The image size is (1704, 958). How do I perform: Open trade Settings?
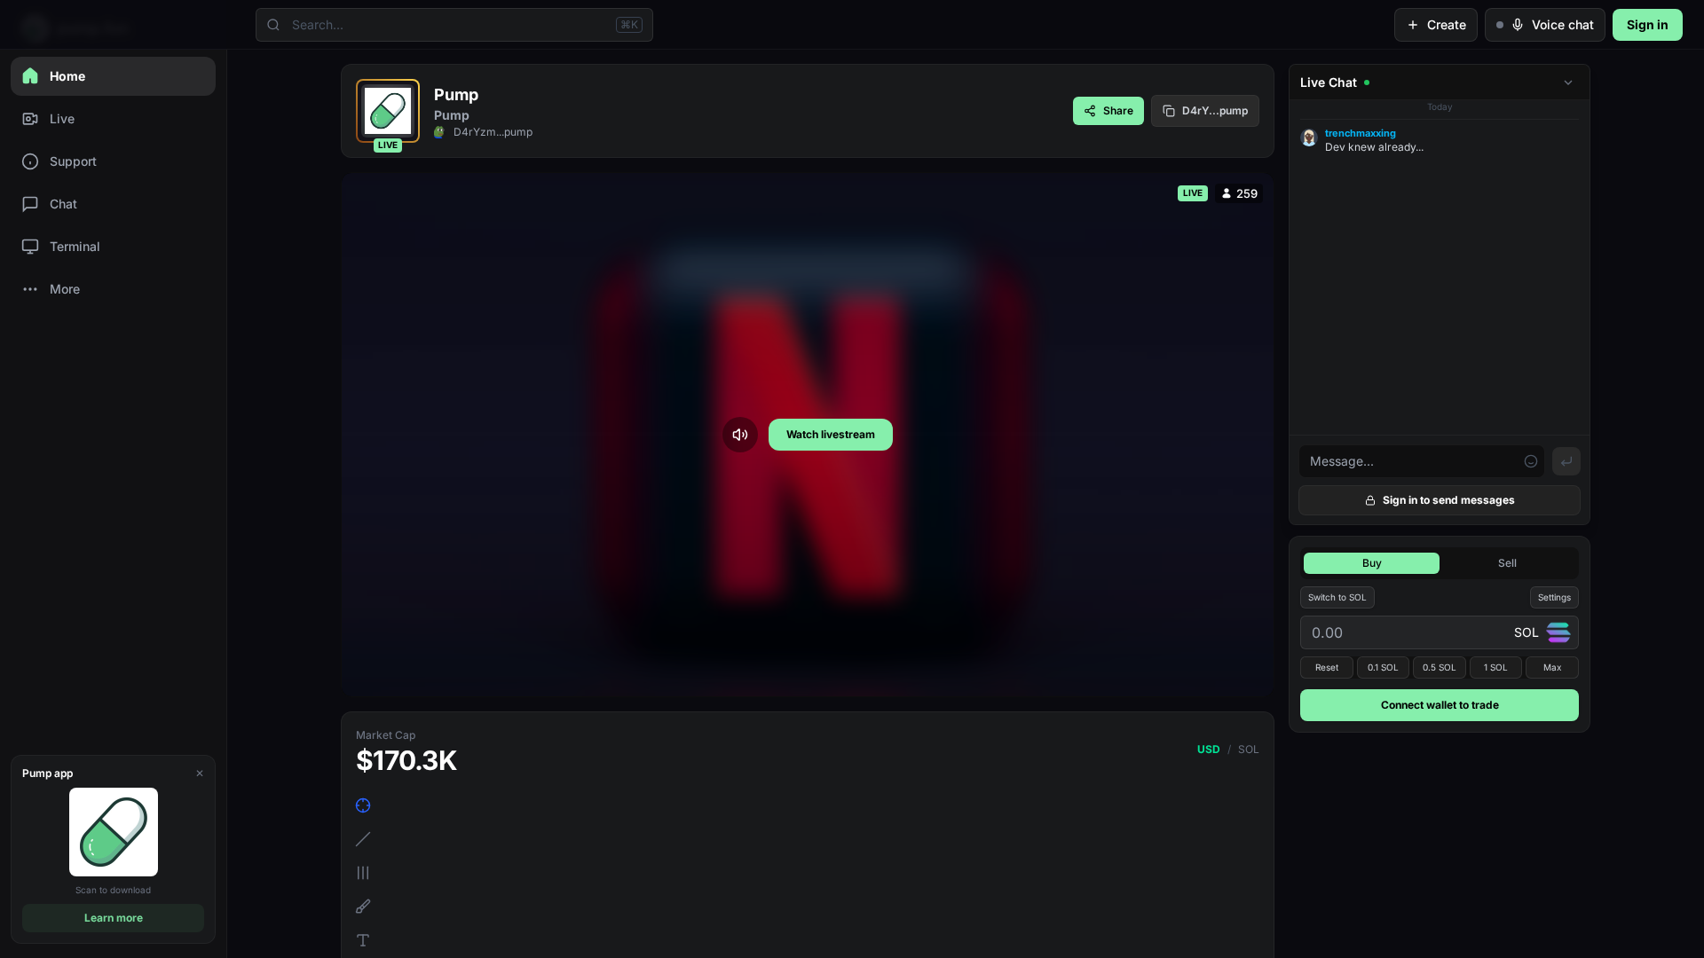tap(1554, 598)
